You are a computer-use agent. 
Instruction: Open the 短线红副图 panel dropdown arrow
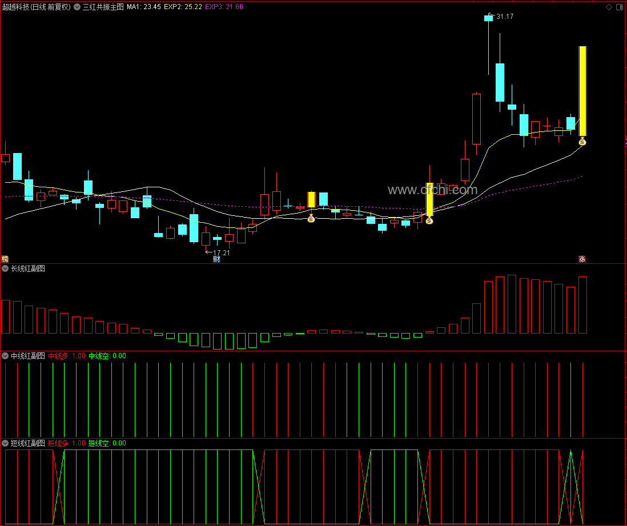click(5, 443)
